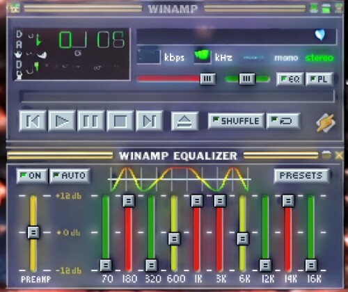Toggle the PL playlist button
The width and height of the screenshot is (348, 292).
[x=319, y=79]
